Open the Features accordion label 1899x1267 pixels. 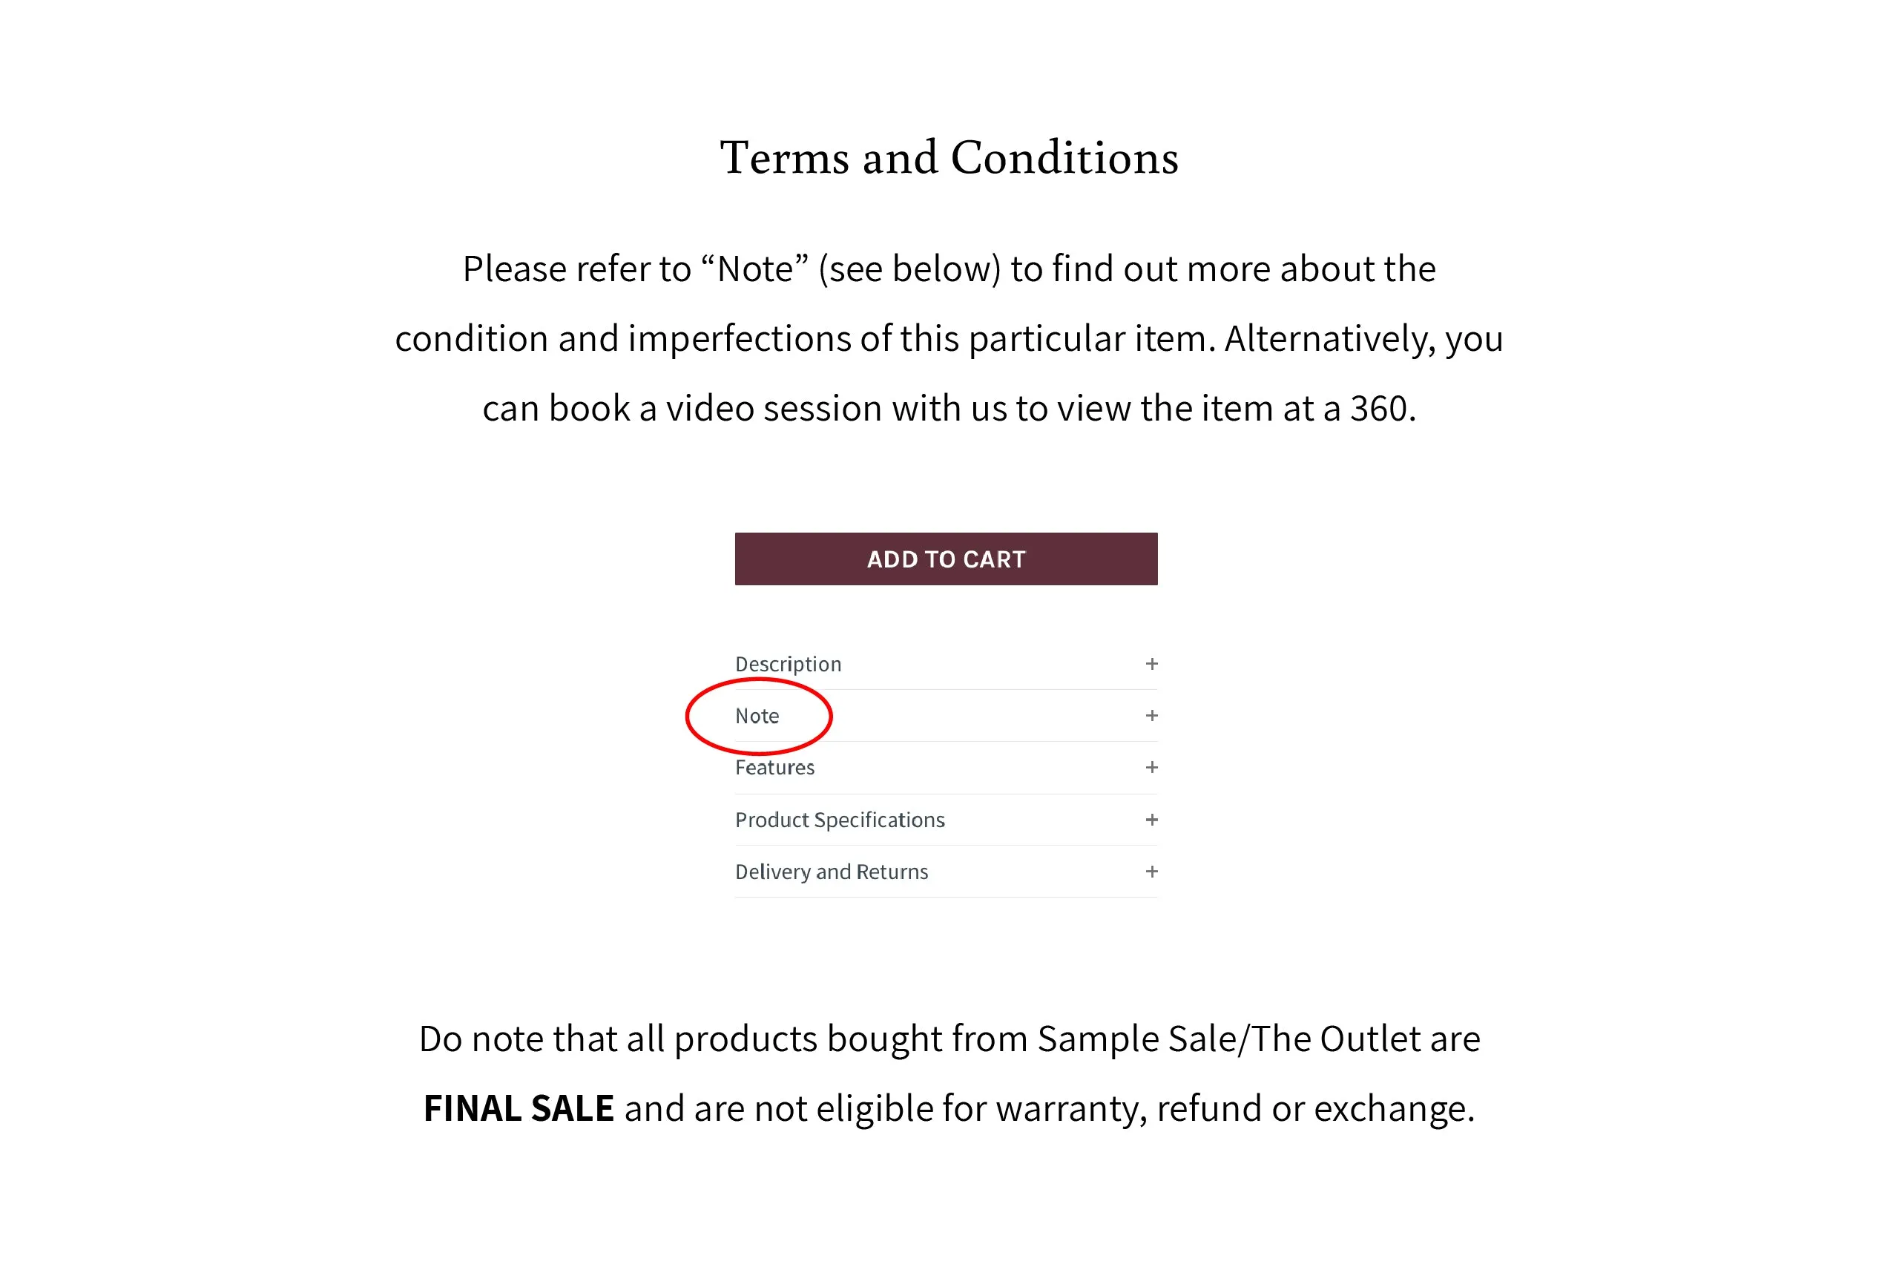pyautogui.click(x=774, y=768)
